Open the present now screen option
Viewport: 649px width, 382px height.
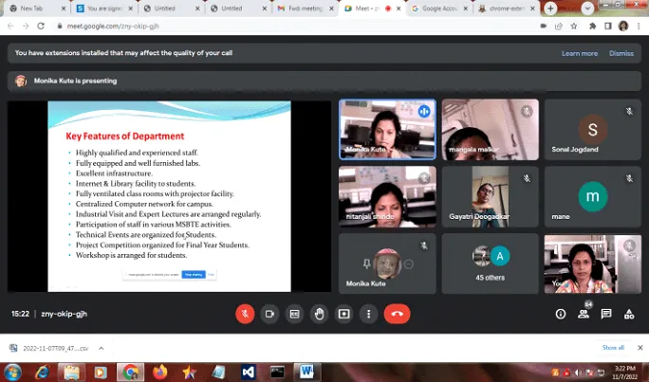coord(344,314)
